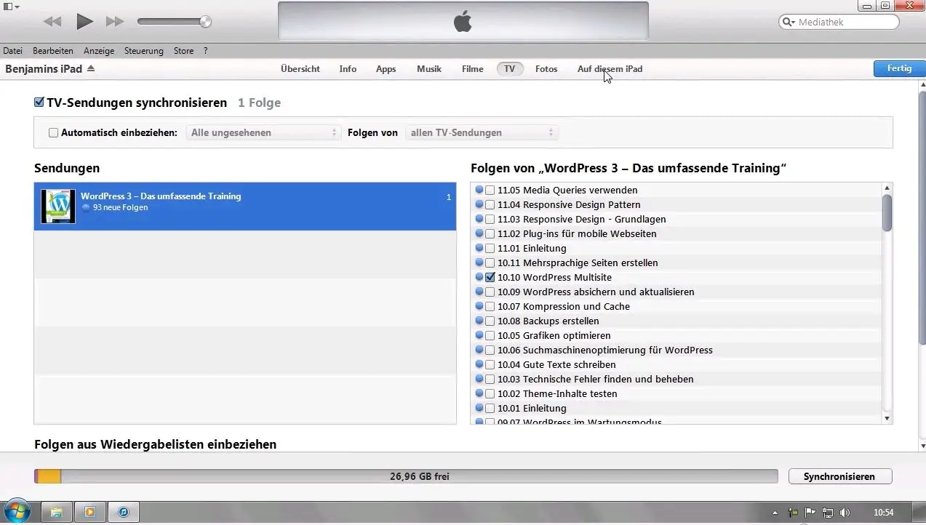The height and width of the screenshot is (525, 926).
Task: Check 10.09 WordPress absichern und aktualisieren
Action: click(490, 292)
